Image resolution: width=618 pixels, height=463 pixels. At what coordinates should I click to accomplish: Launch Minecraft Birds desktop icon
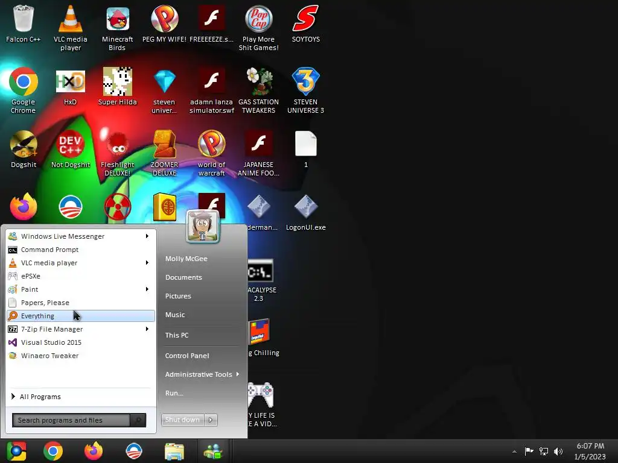pyautogui.click(x=118, y=28)
